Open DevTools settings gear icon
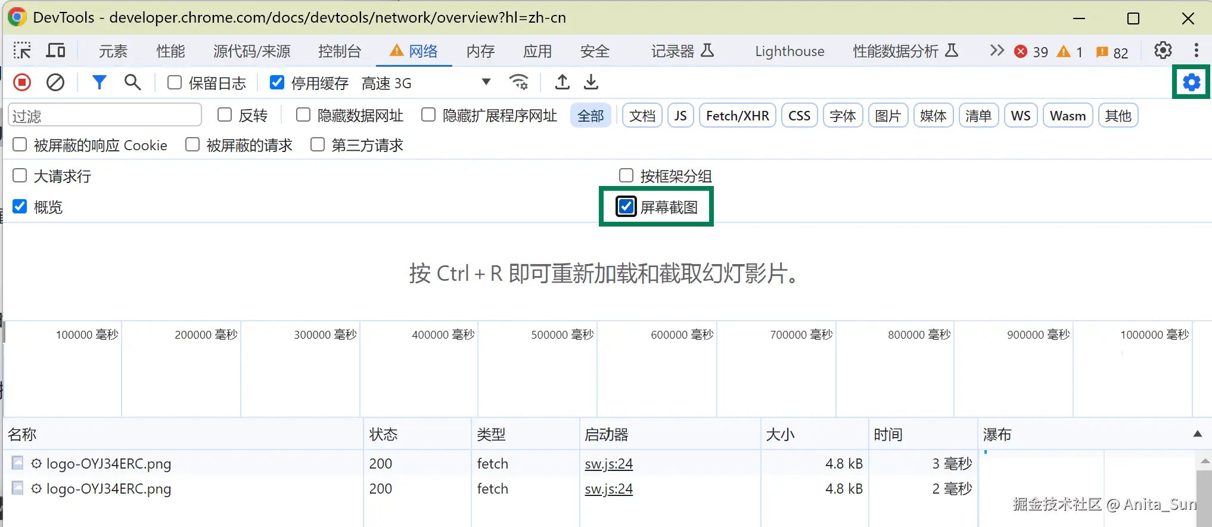The height and width of the screenshot is (527, 1212). (x=1163, y=51)
